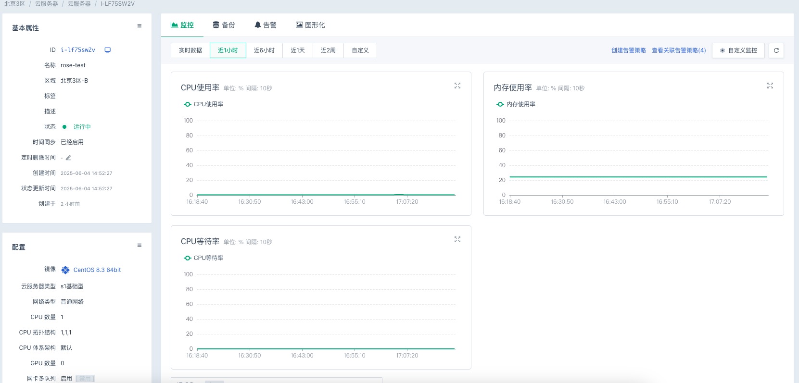
Task: Click the pencil icon for 定时删除时间
Action: (x=68, y=158)
